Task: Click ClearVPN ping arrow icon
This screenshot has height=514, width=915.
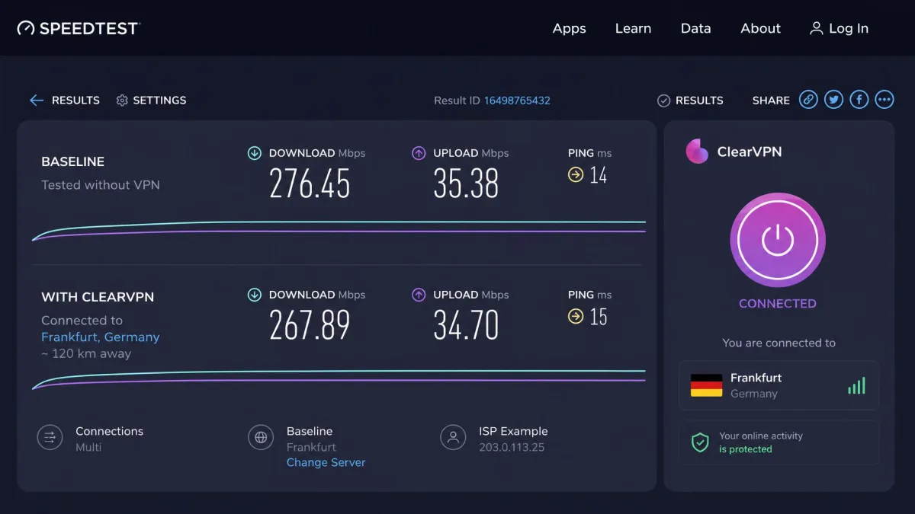Action: [x=576, y=317]
